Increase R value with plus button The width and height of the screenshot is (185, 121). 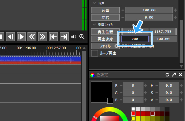[x=145, y=85]
